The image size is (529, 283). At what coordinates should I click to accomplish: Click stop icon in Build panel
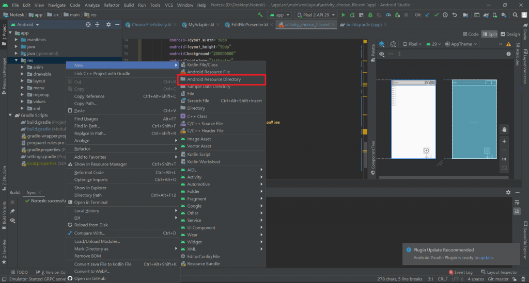click(12, 202)
